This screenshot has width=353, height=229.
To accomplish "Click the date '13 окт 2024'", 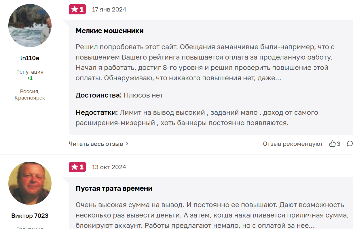I will (109, 167).
